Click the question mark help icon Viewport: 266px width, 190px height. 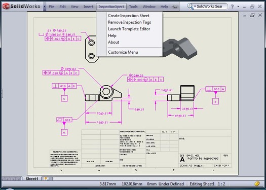[232, 7]
